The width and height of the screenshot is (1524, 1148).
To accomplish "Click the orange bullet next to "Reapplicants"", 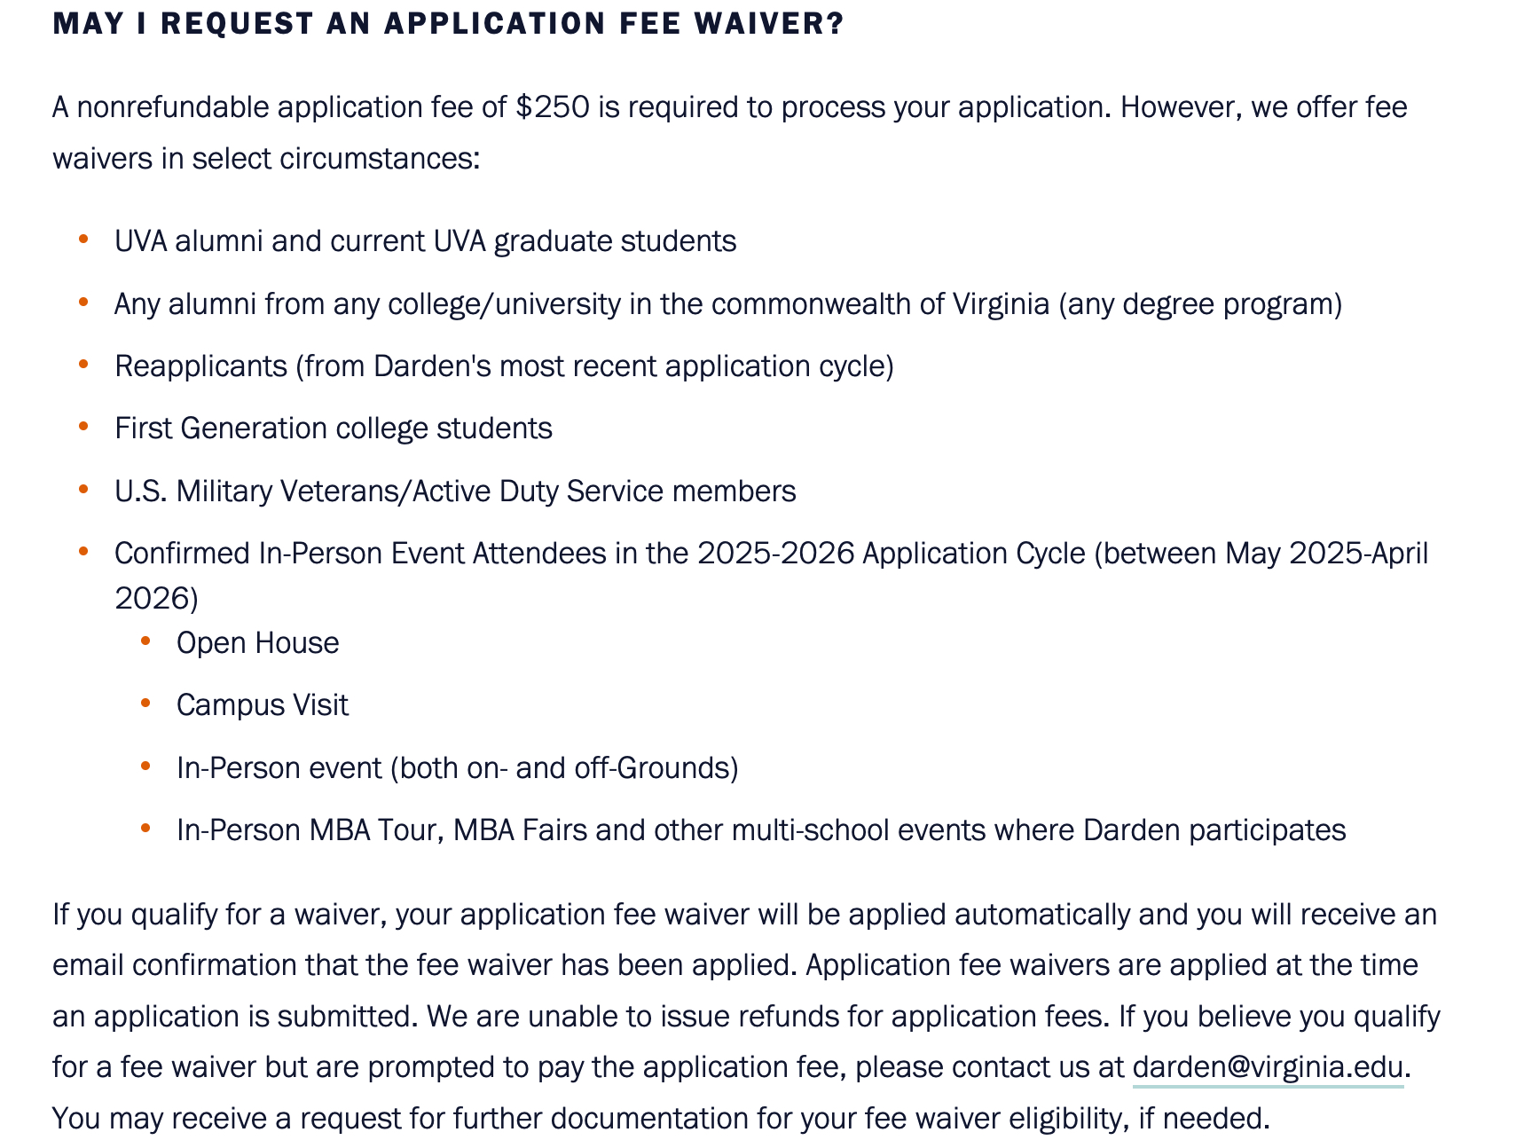I will tap(84, 364).
